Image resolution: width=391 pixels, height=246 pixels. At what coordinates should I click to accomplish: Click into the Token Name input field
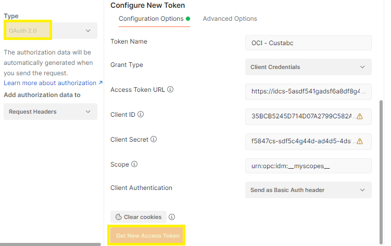pos(308,43)
